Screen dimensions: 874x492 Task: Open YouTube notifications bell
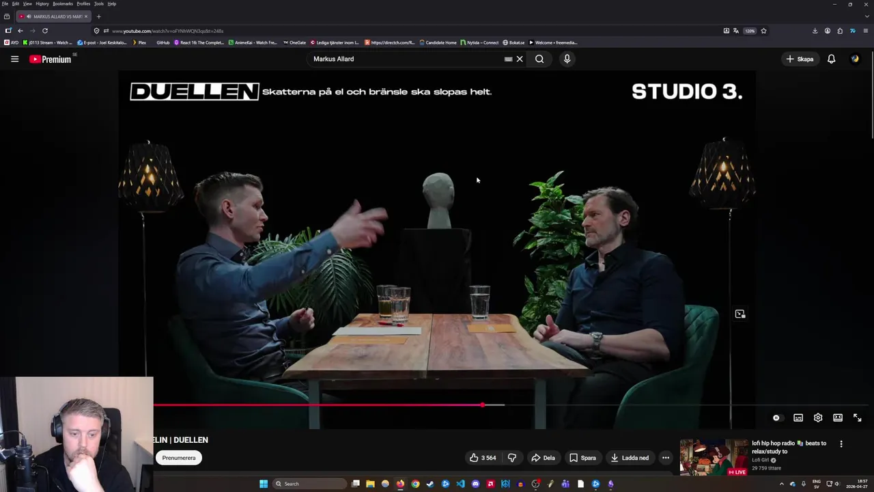831,59
